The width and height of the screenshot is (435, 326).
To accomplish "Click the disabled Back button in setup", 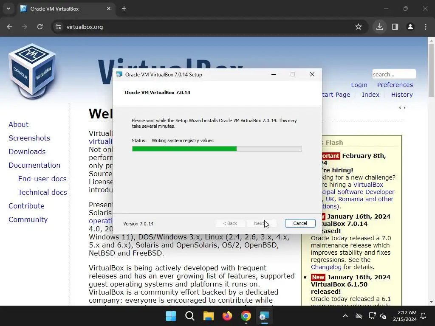I will (x=230, y=223).
